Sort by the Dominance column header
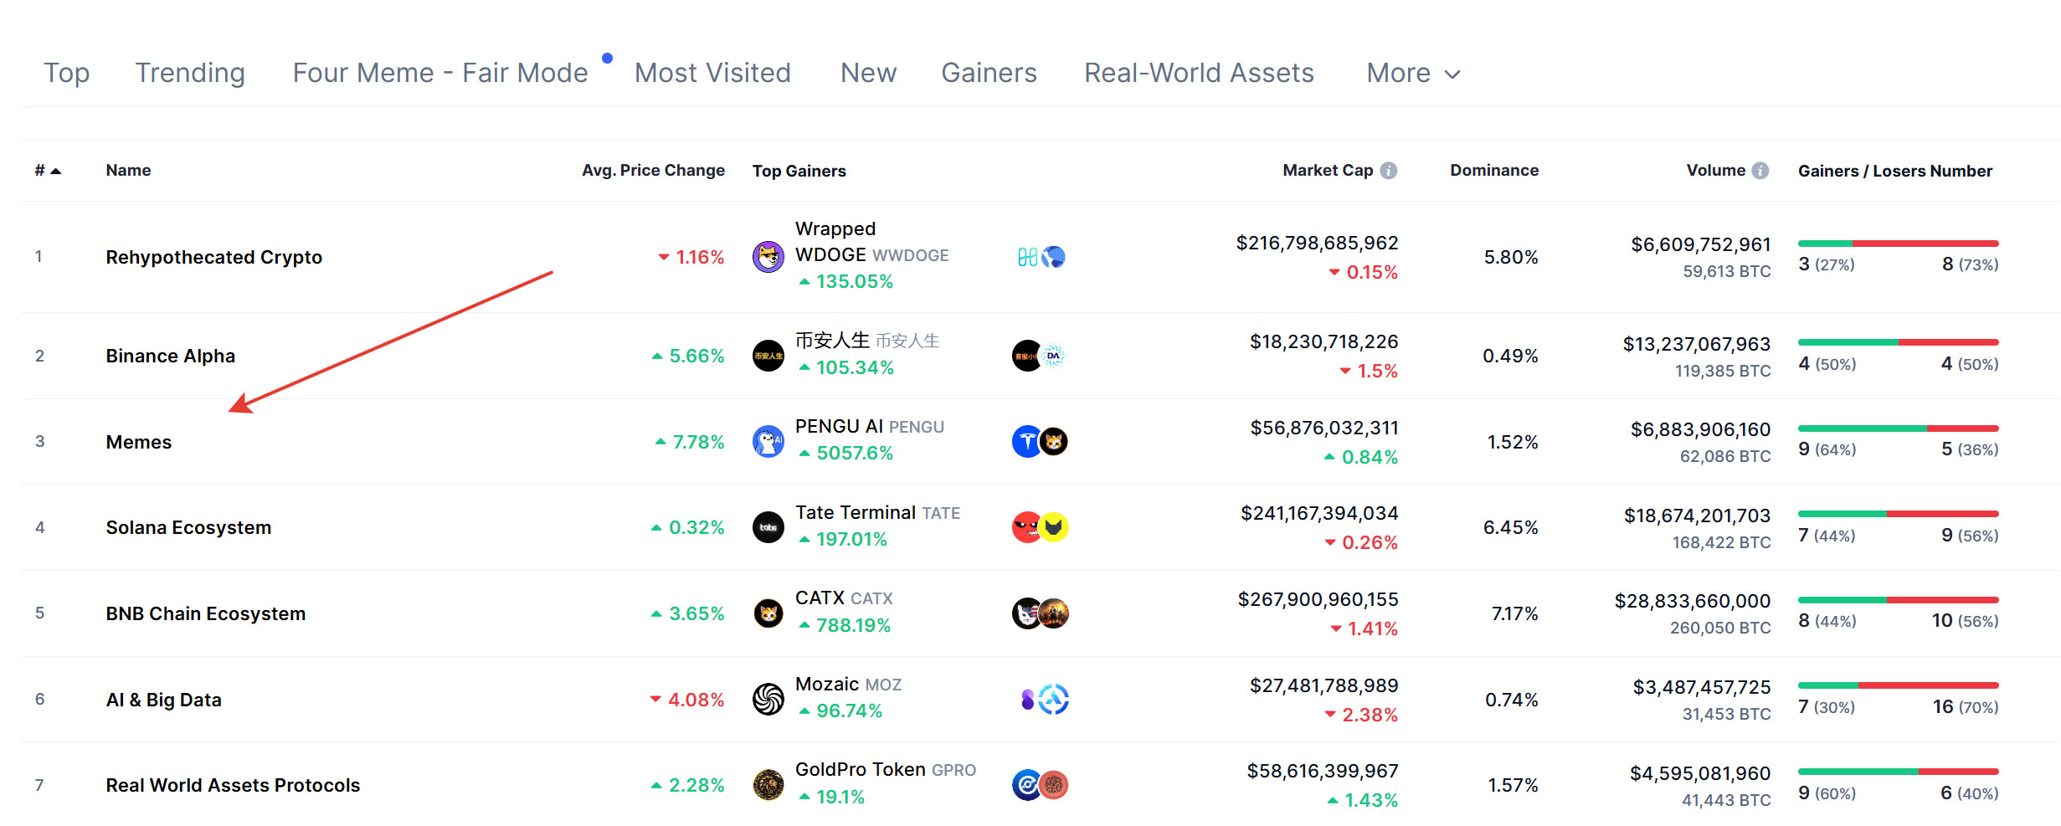The image size is (2061, 826). pyautogui.click(x=1494, y=171)
